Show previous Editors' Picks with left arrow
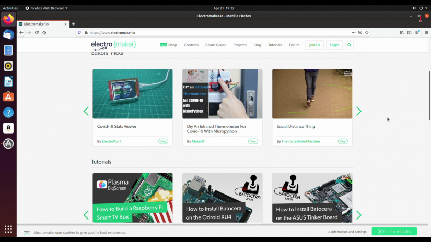 tap(86, 111)
